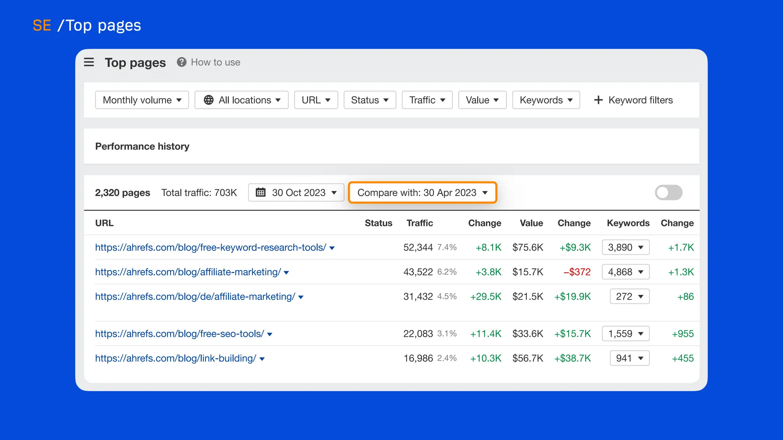Image resolution: width=783 pixels, height=440 pixels.
Task: Click the +$38.7K value change
Action: click(573, 358)
